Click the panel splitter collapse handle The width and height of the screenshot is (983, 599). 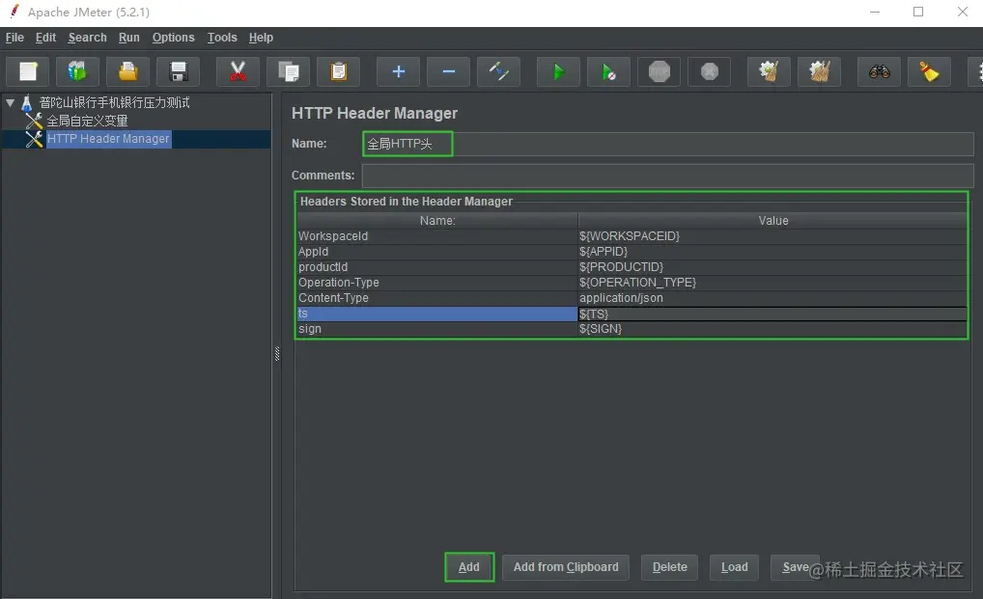pos(277,354)
